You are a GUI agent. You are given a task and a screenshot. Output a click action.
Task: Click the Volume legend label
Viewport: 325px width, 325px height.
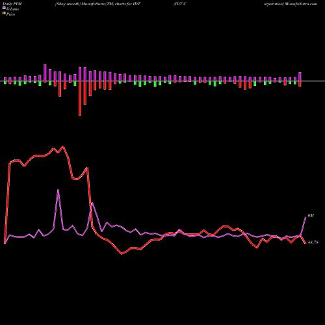pyautogui.click(x=12, y=9)
